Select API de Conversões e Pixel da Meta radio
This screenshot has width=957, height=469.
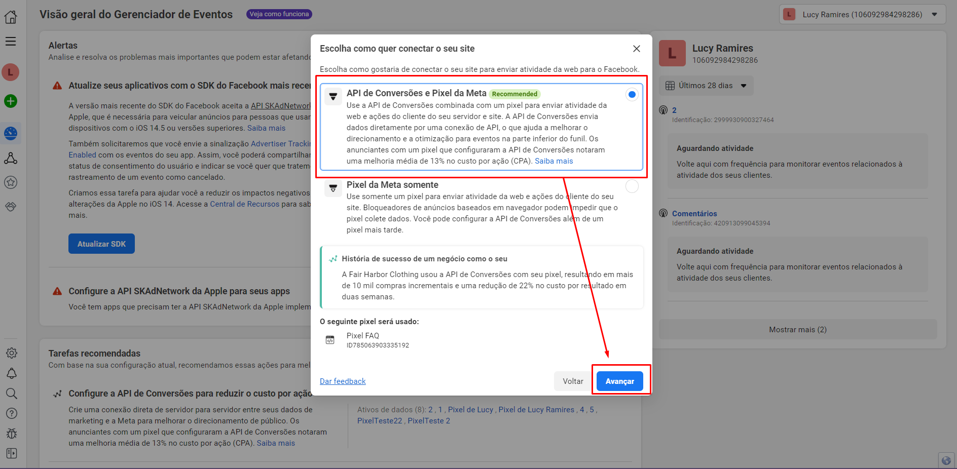[632, 94]
